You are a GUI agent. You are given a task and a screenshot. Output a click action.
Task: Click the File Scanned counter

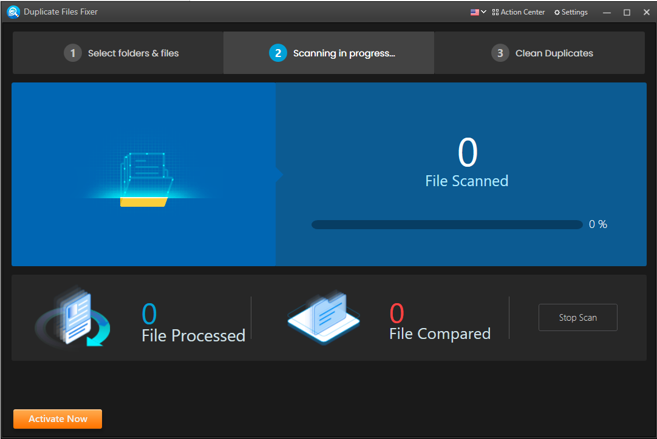[467, 152]
